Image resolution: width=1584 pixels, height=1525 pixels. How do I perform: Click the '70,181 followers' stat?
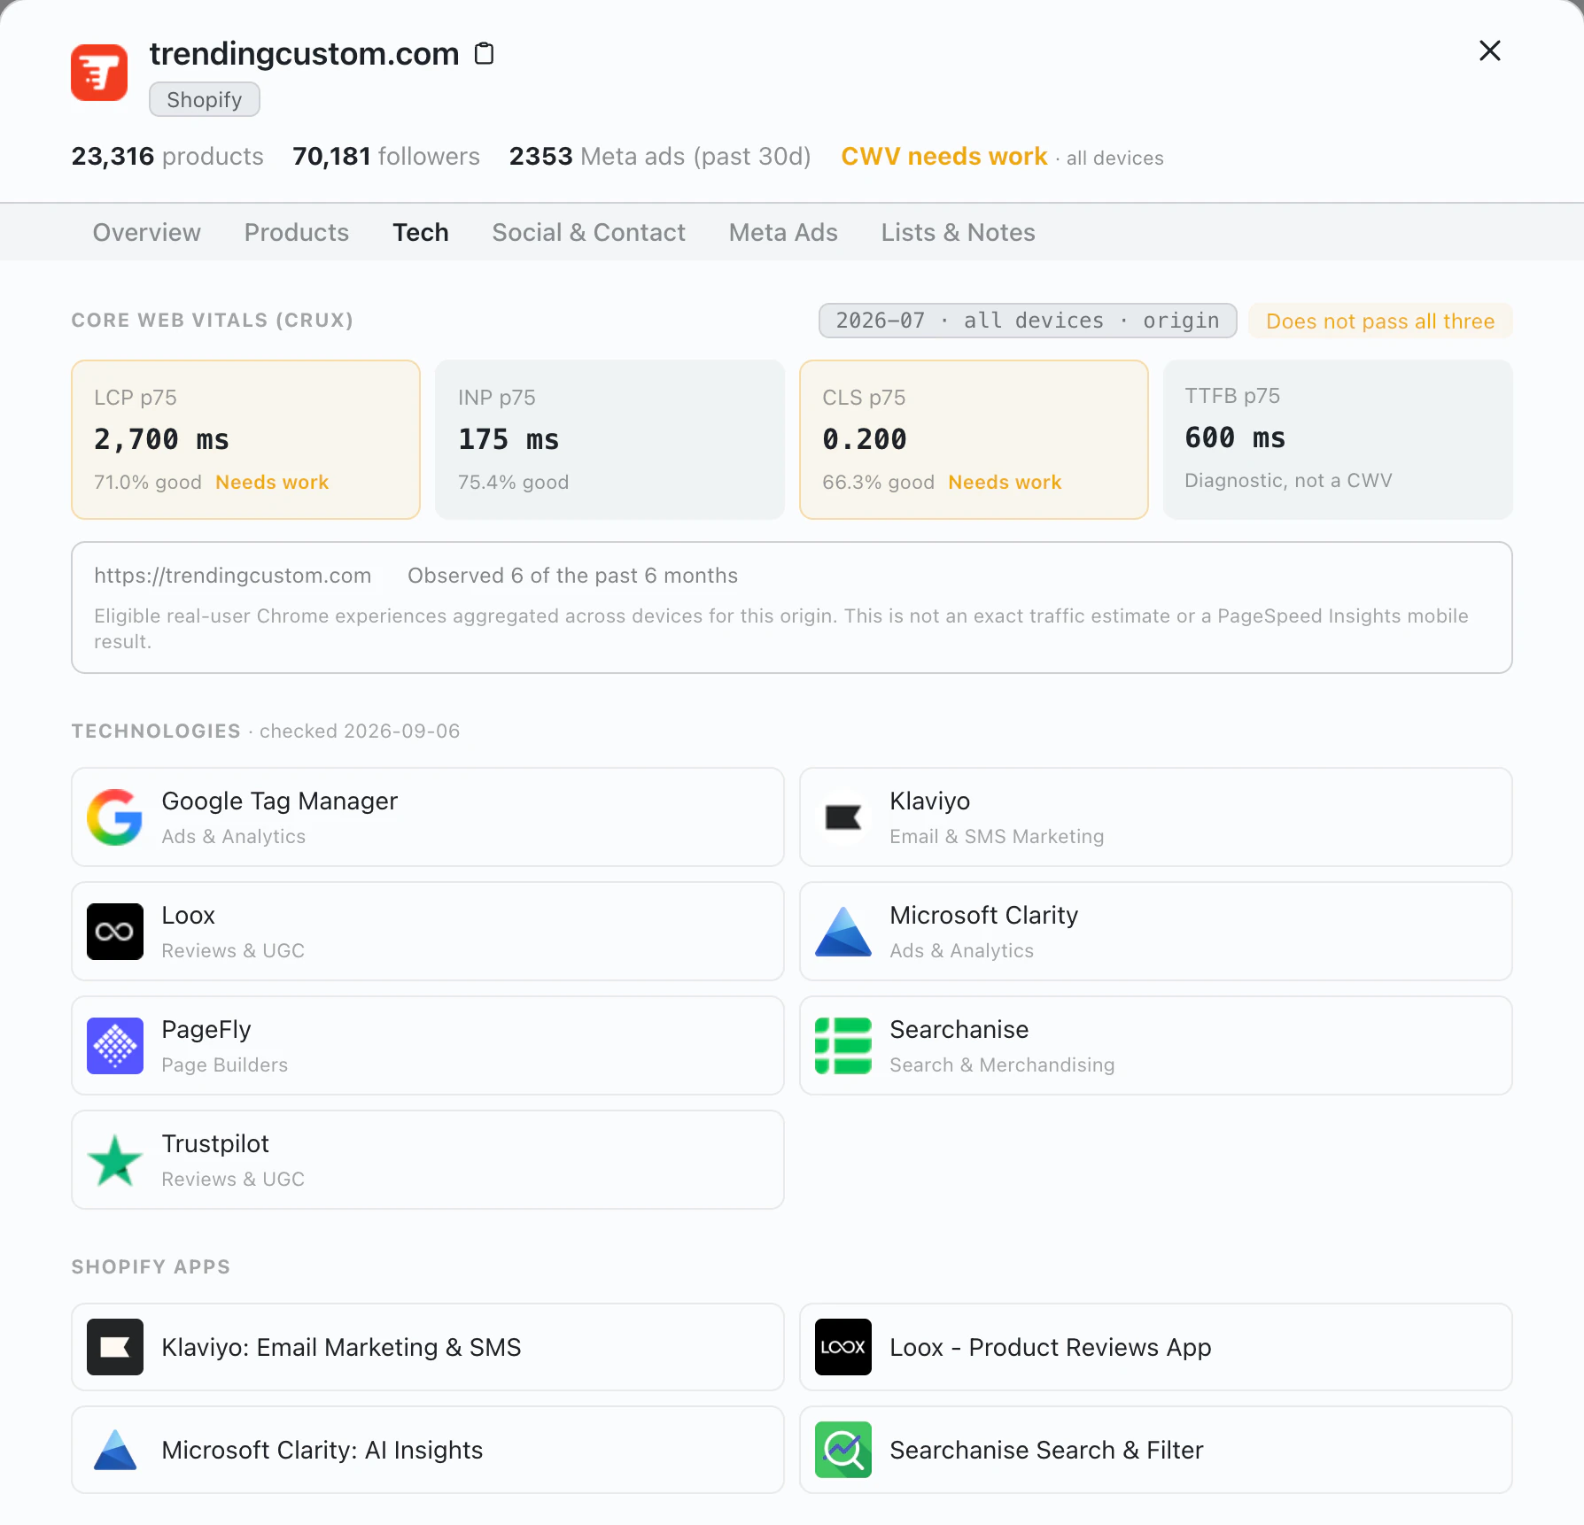pyautogui.click(x=386, y=156)
